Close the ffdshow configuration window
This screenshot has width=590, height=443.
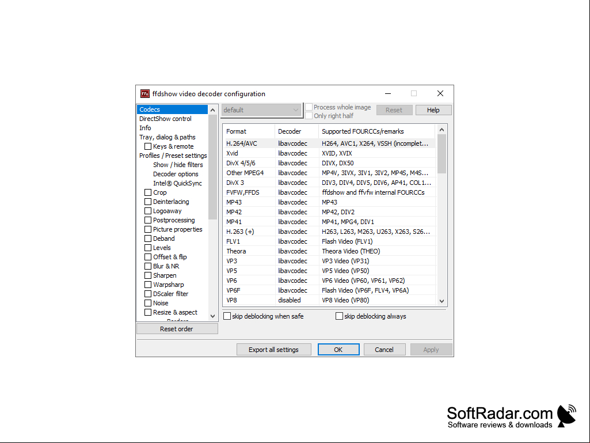[x=440, y=93]
